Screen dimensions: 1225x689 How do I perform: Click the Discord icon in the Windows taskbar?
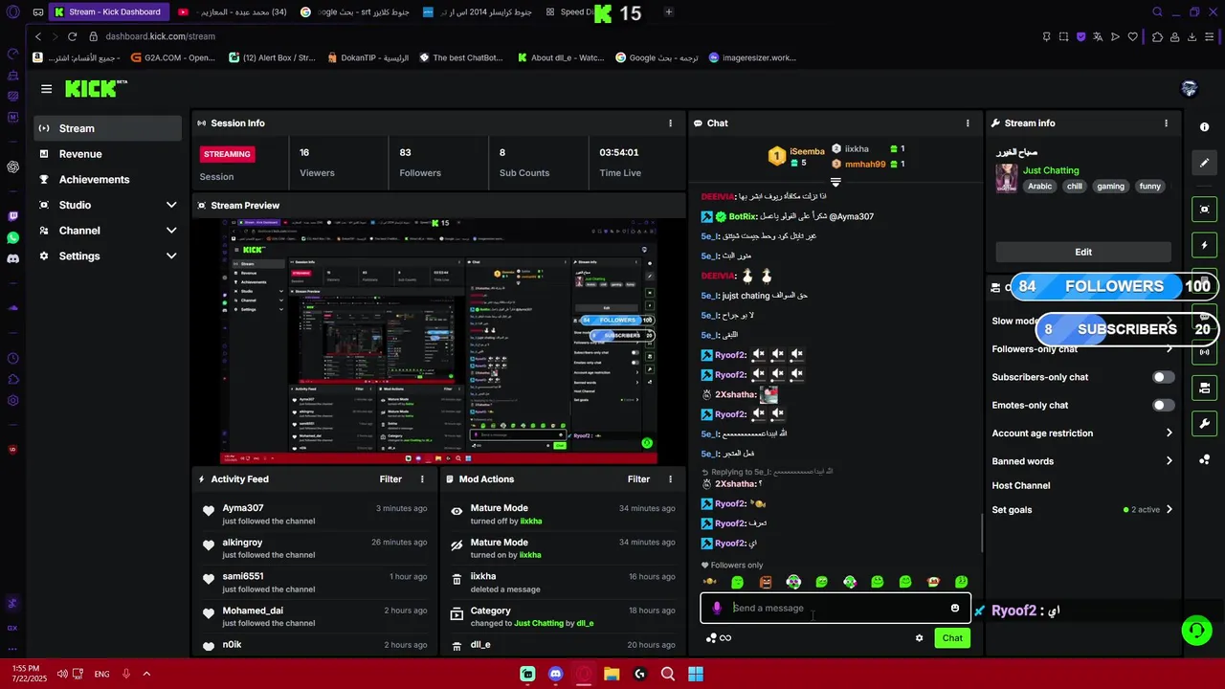[555, 674]
